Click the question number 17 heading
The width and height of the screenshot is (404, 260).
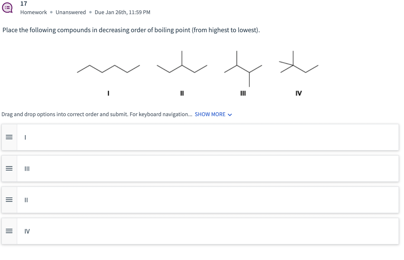pos(23,4)
